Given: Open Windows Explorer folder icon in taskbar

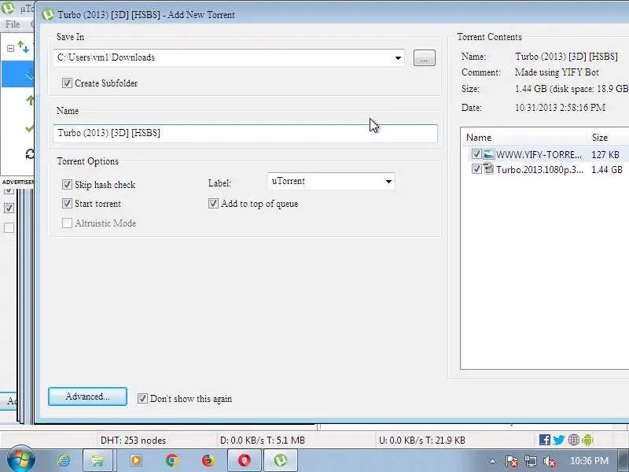Looking at the screenshot, I should (97, 460).
